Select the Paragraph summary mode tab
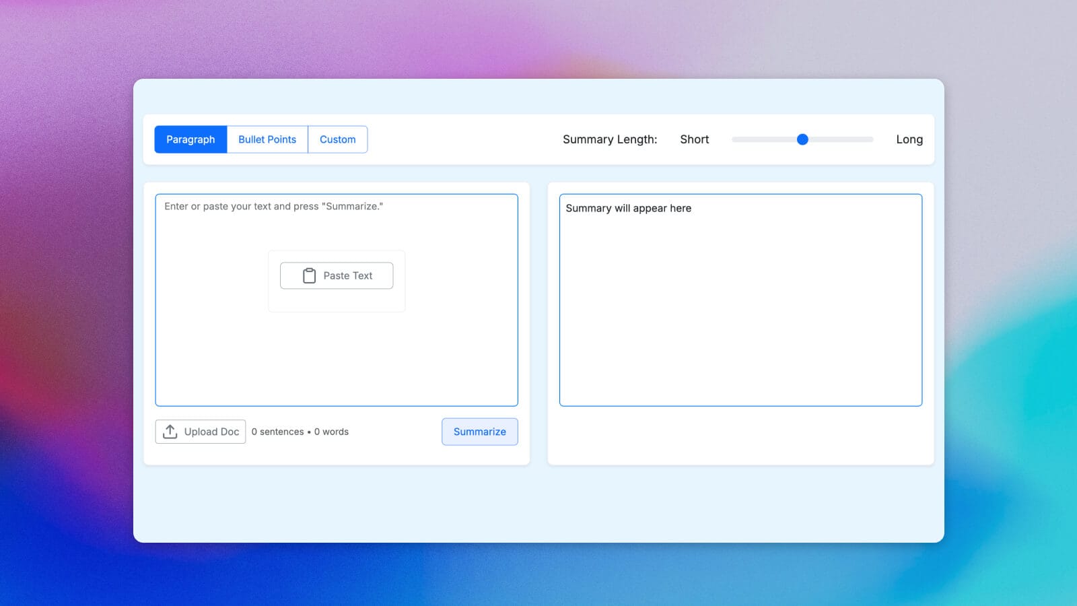This screenshot has height=606, width=1077. pos(190,139)
